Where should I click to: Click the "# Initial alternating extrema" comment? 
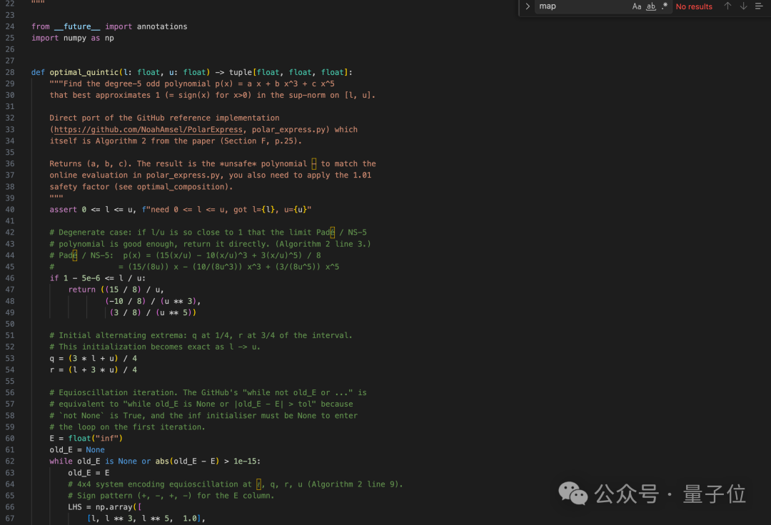[x=201, y=335]
